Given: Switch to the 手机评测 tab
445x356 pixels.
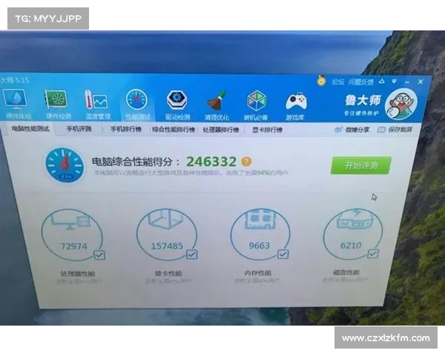Looking at the screenshot, I should [x=79, y=129].
